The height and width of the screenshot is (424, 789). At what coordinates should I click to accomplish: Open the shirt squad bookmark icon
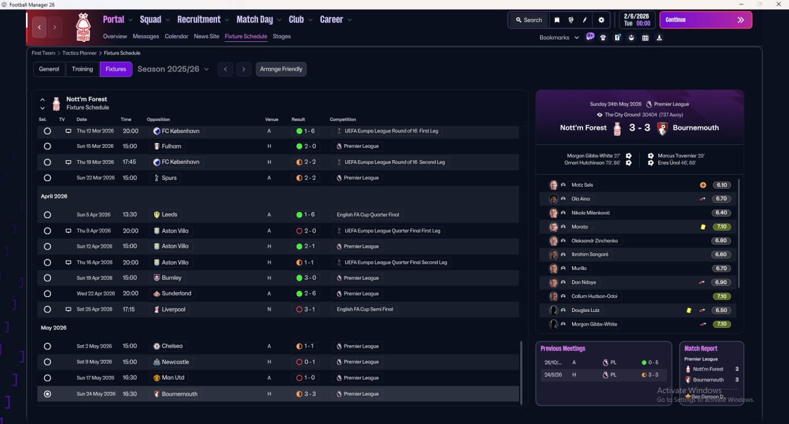click(x=603, y=38)
